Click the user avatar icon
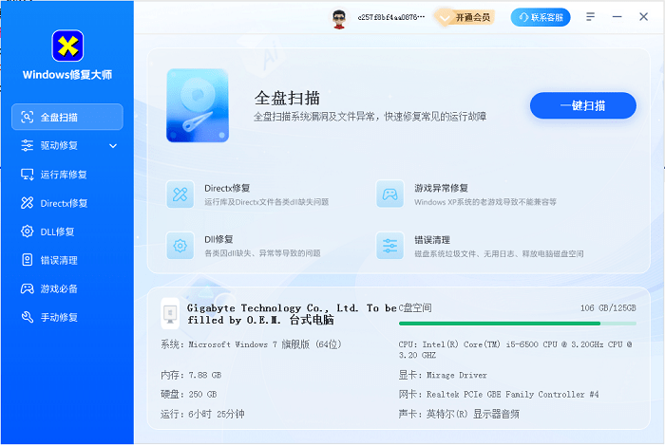Viewport: 665px width, 445px height. point(338,17)
